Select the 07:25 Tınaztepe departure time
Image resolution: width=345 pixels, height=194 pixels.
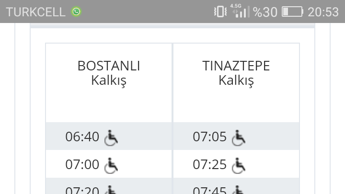click(209, 164)
